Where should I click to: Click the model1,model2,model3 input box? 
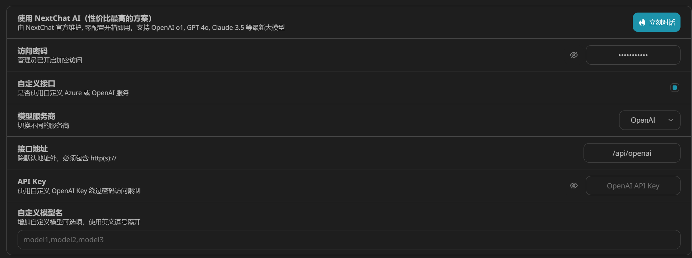349,240
